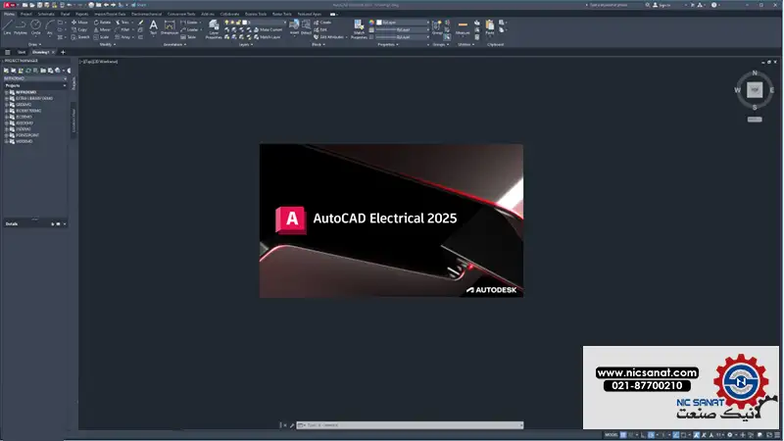Close the Drawing1 file tab
The height and width of the screenshot is (441, 784).
54,52
